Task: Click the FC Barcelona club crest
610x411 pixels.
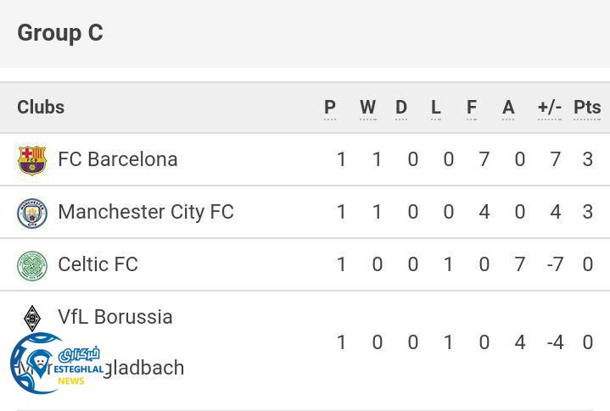Action: pos(32,159)
